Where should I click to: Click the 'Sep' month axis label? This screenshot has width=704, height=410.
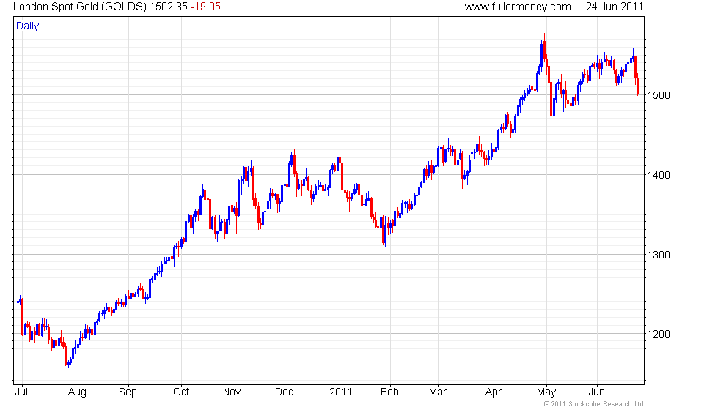click(x=128, y=392)
